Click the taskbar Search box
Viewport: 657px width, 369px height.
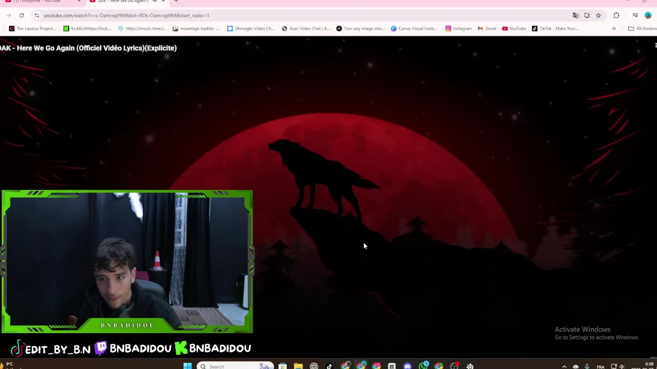235,366
